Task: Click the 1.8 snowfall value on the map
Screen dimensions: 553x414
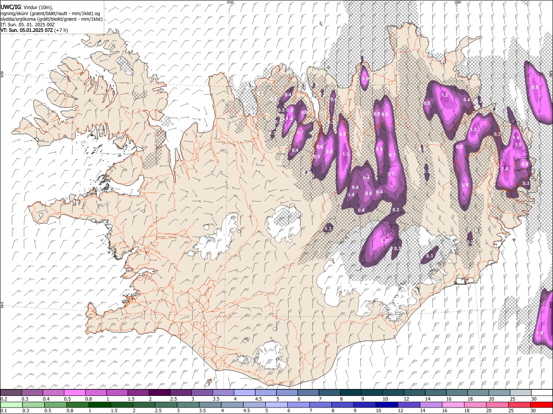Action: [505, 169]
